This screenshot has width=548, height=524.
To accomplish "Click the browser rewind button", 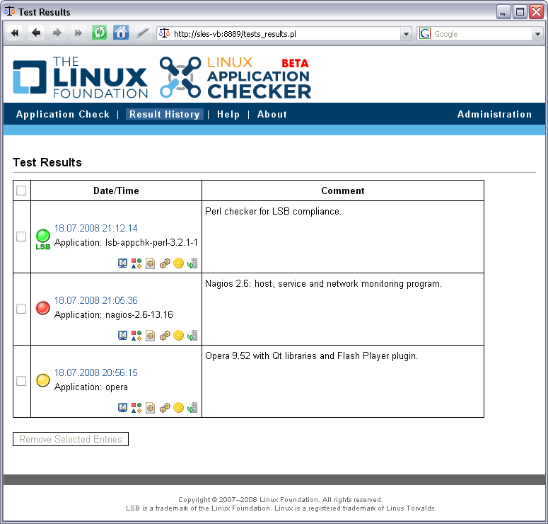I will 15,33.
